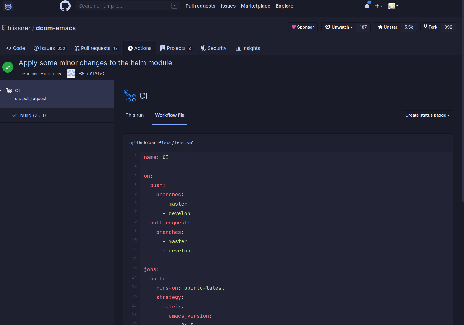
Task: Click the search or jump to field
Action: tap(128, 6)
